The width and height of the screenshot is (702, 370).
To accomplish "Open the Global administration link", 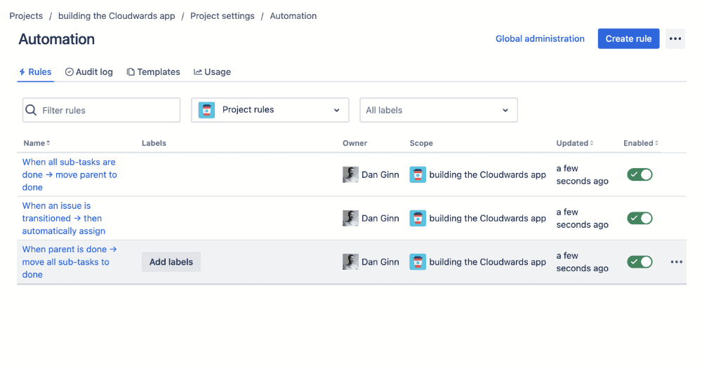I will click(539, 39).
